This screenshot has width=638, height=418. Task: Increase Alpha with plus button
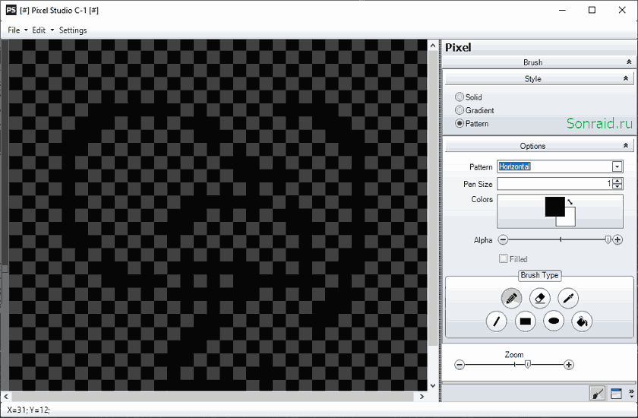coord(617,239)
